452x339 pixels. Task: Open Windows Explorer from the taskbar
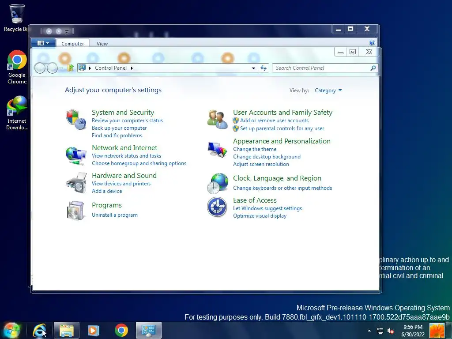67,330
